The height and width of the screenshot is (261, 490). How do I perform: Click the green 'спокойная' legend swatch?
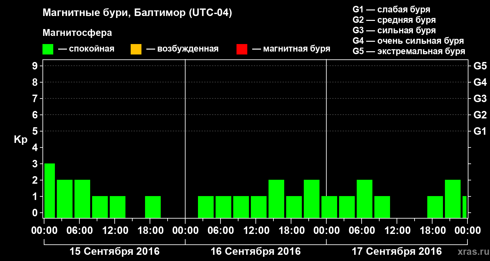tap(48, 49)
